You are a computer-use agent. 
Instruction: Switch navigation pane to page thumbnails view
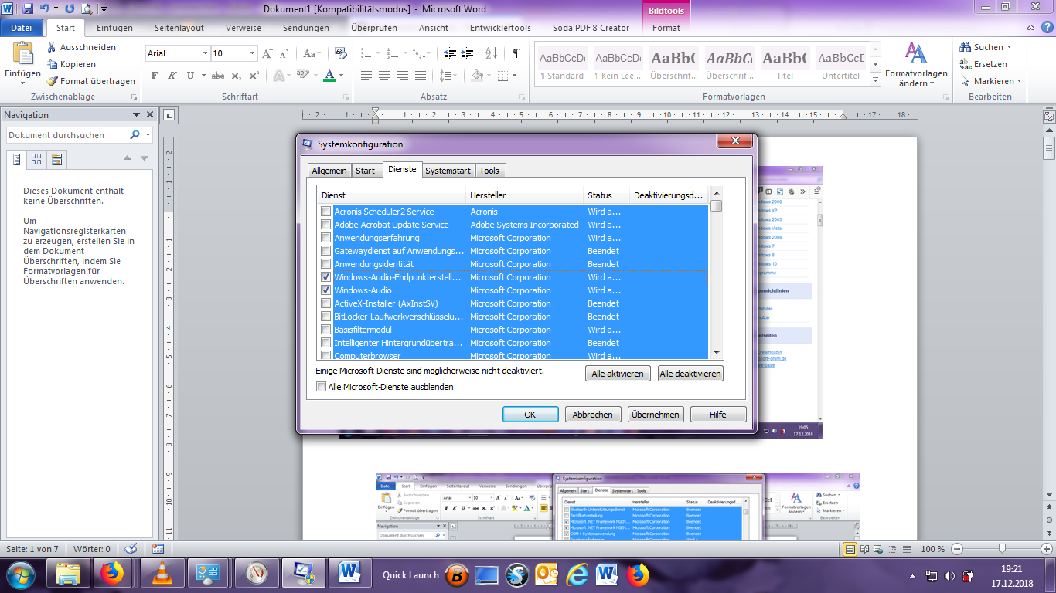(36, 159)
